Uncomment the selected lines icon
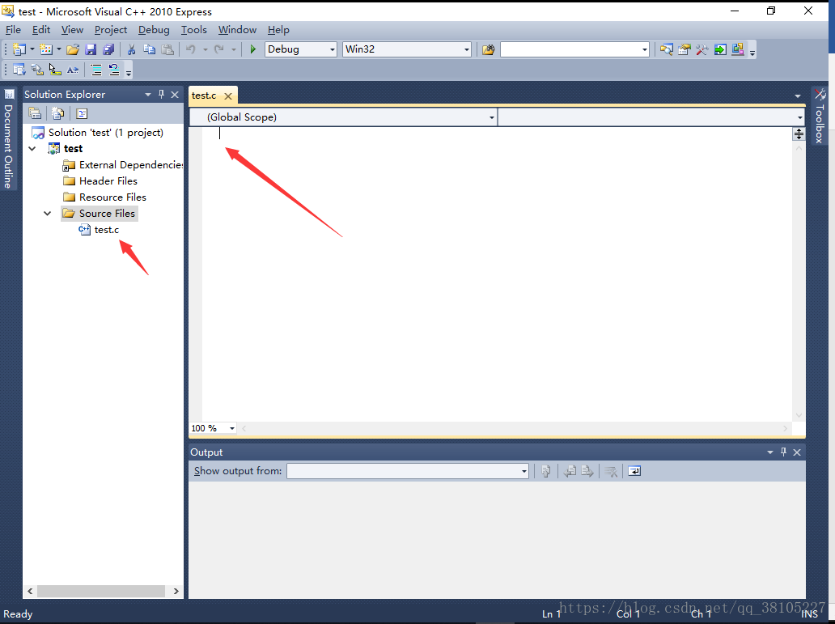 (x=114, y=70)
